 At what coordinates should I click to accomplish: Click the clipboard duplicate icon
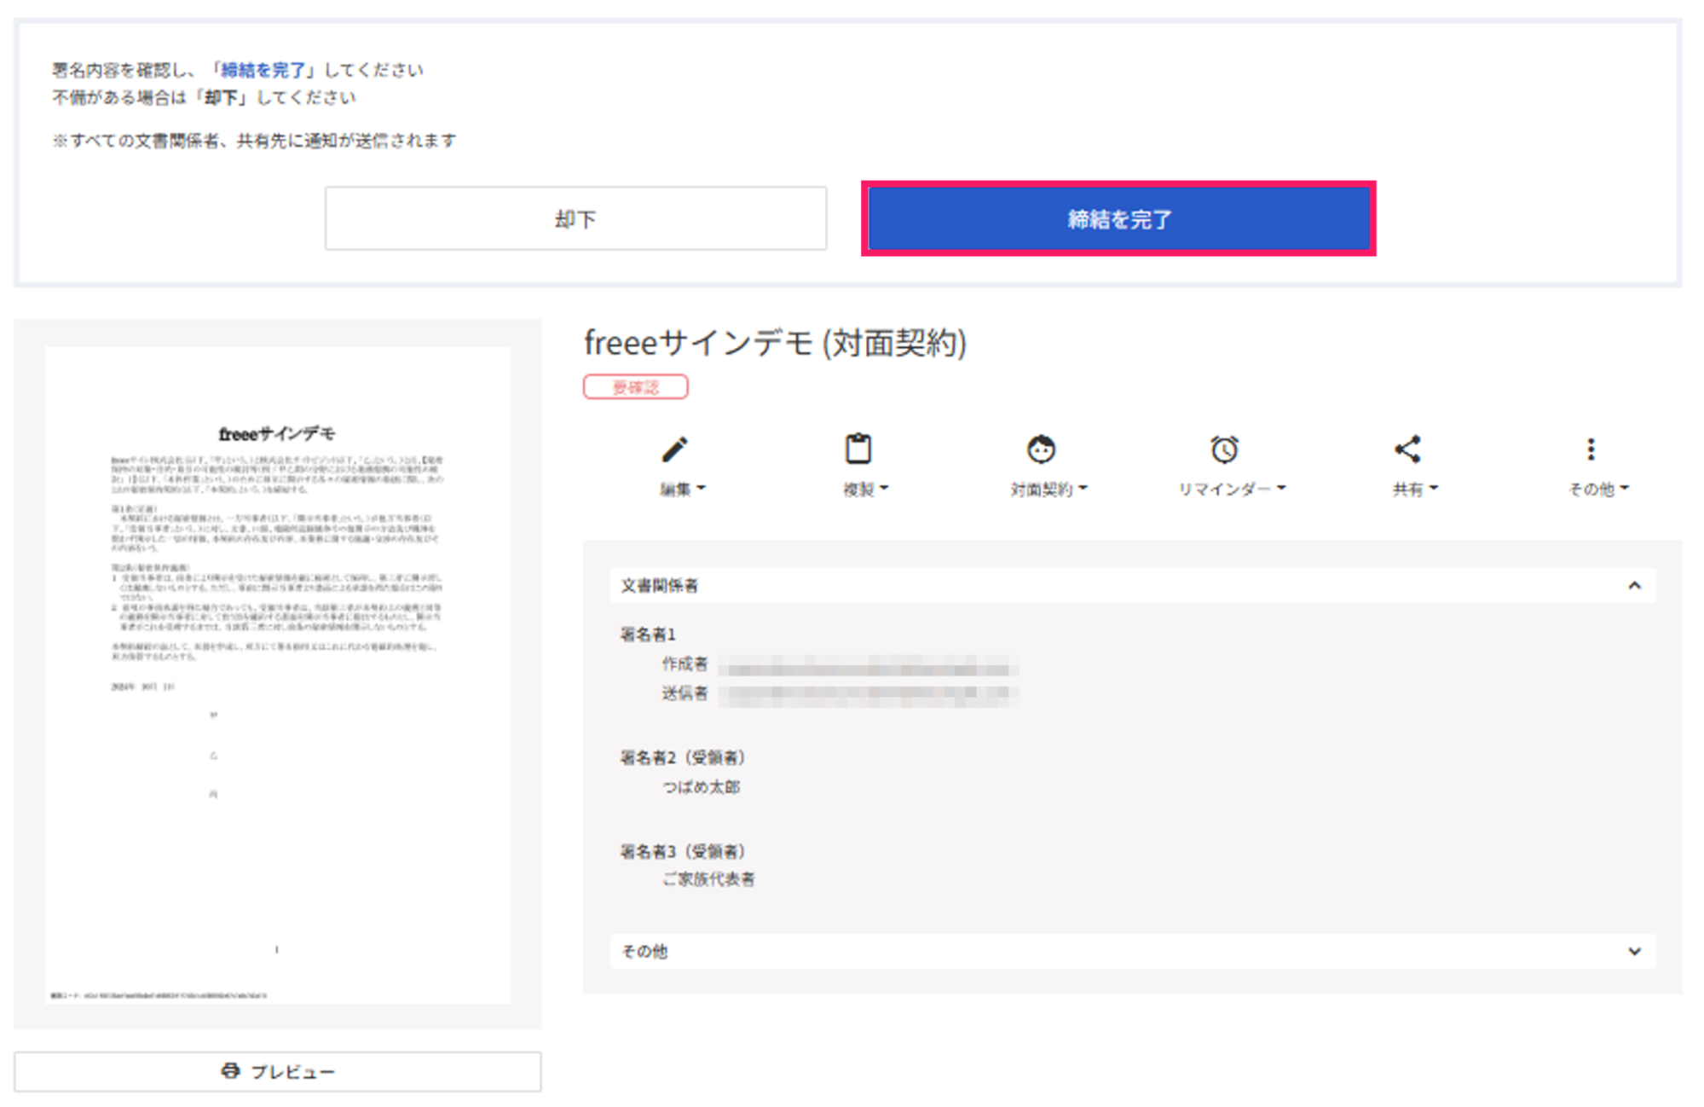coord(858,449)
